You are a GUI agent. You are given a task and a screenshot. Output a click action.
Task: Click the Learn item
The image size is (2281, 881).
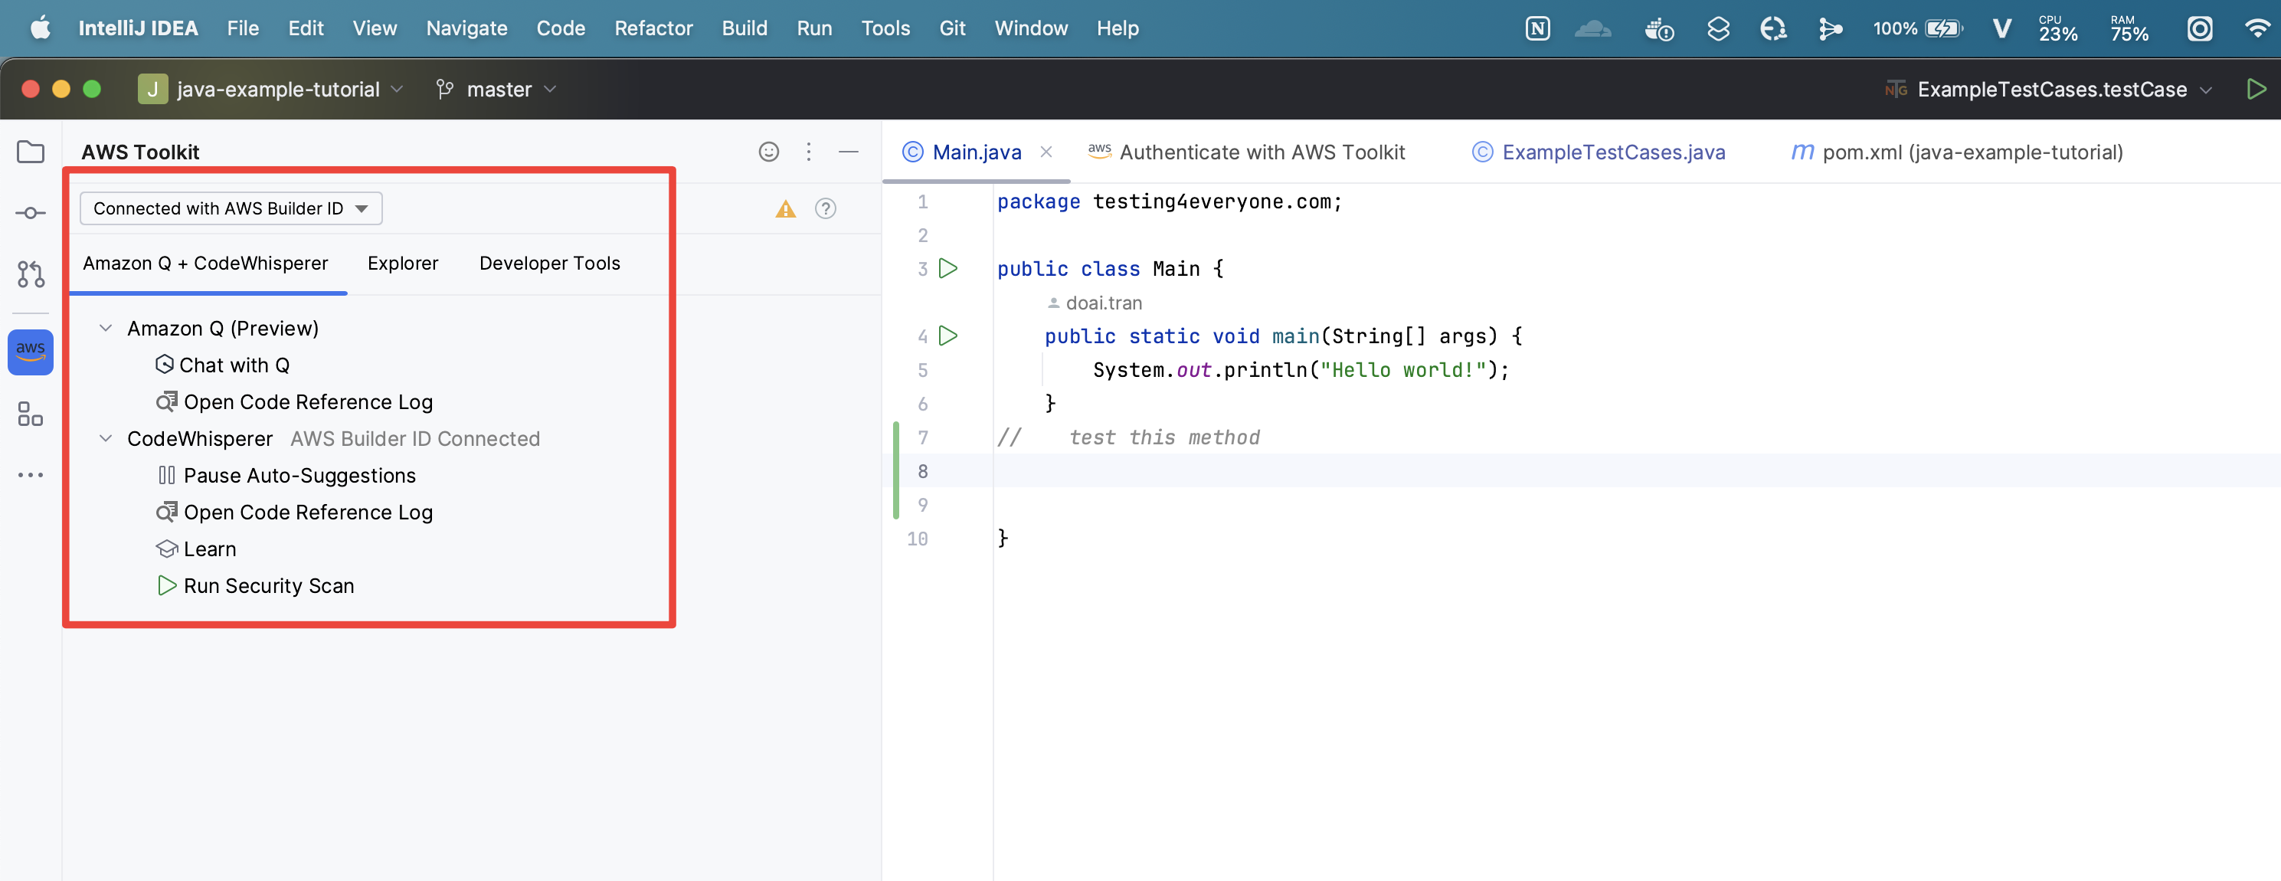point(197,550)
